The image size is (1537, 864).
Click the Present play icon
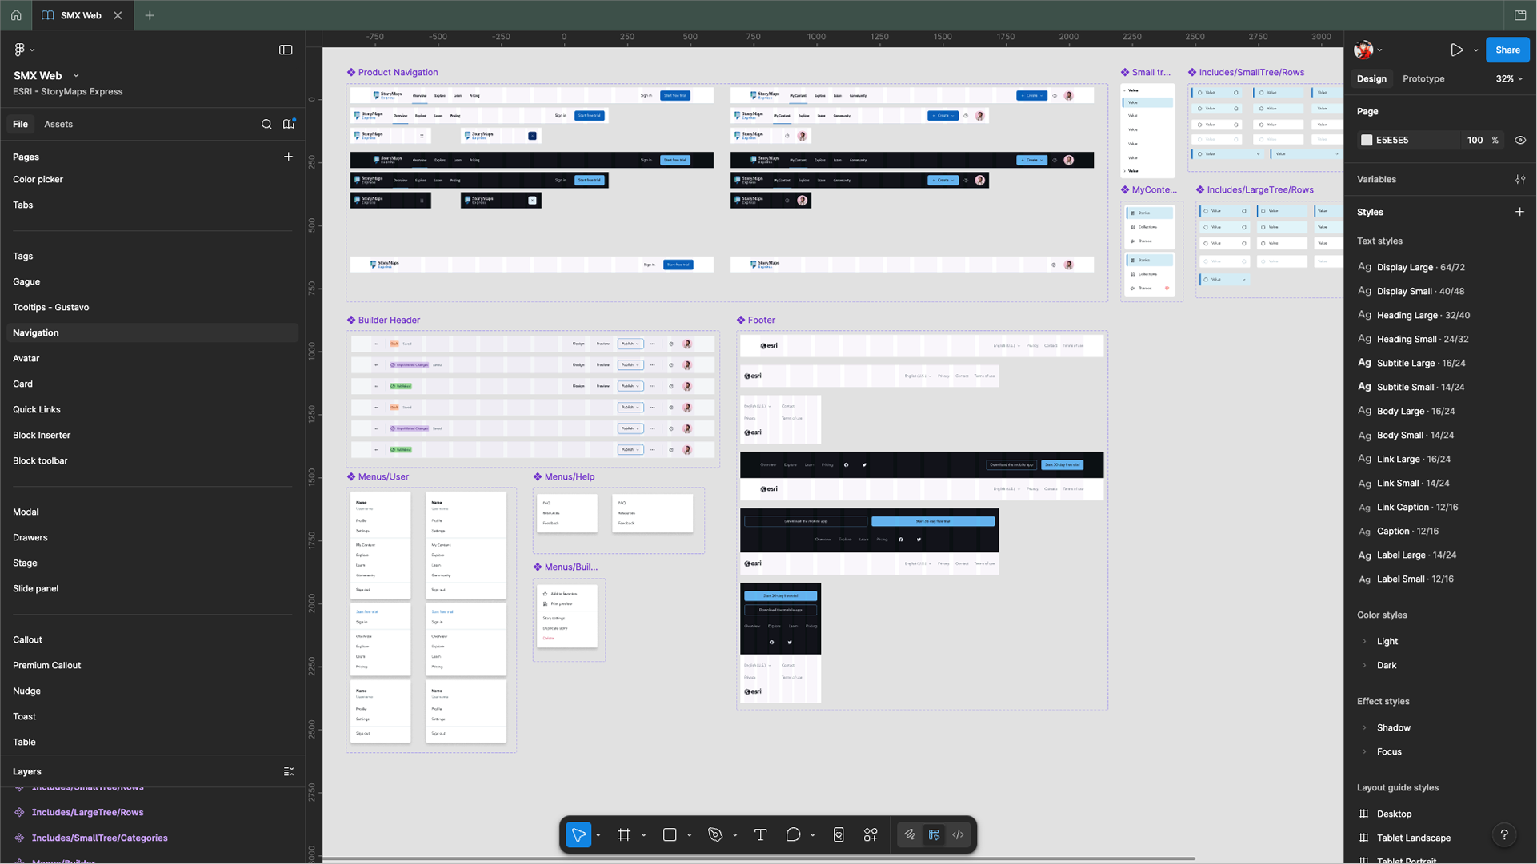coord(1456,50)
